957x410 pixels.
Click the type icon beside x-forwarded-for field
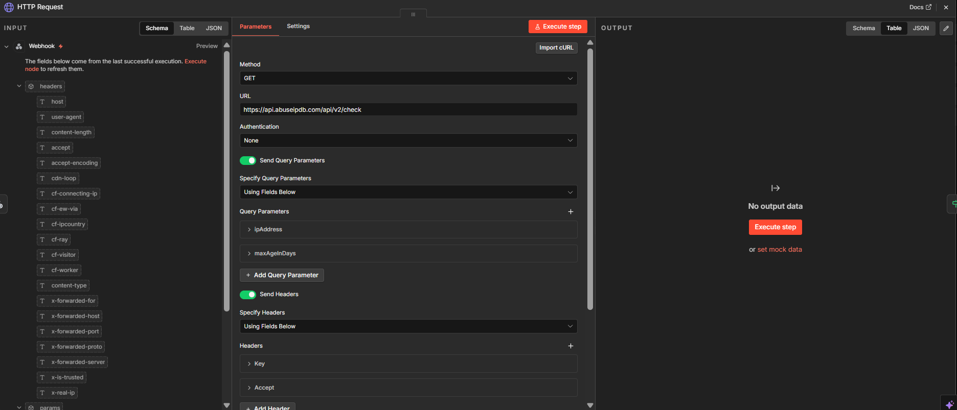pyautogui.click(x=42, y=301)
